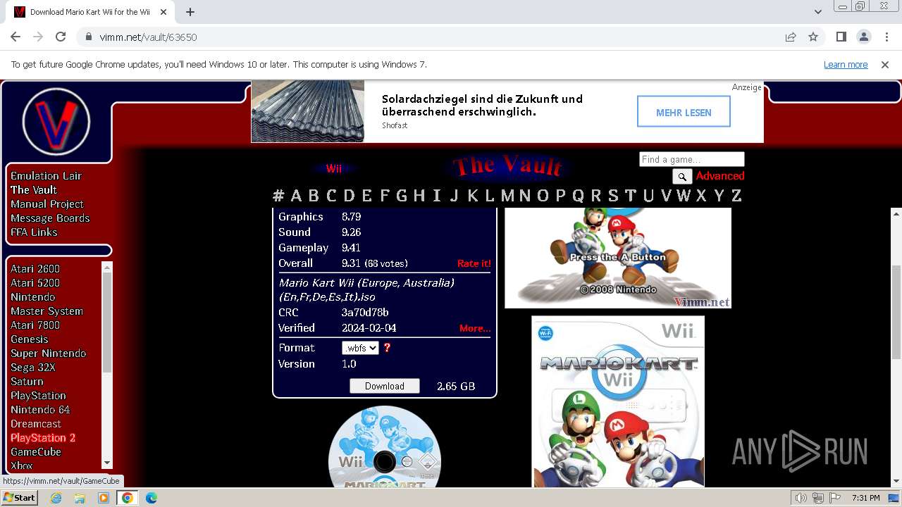Click the # symbol in the alphabet index
Image resolution: width=902 pixels, height=507 pixels.
(278, 196)
